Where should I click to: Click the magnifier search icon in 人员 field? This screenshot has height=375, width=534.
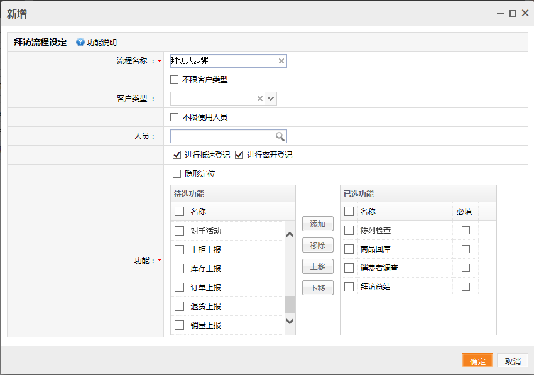pyautogui.click(x=281, y=136)
